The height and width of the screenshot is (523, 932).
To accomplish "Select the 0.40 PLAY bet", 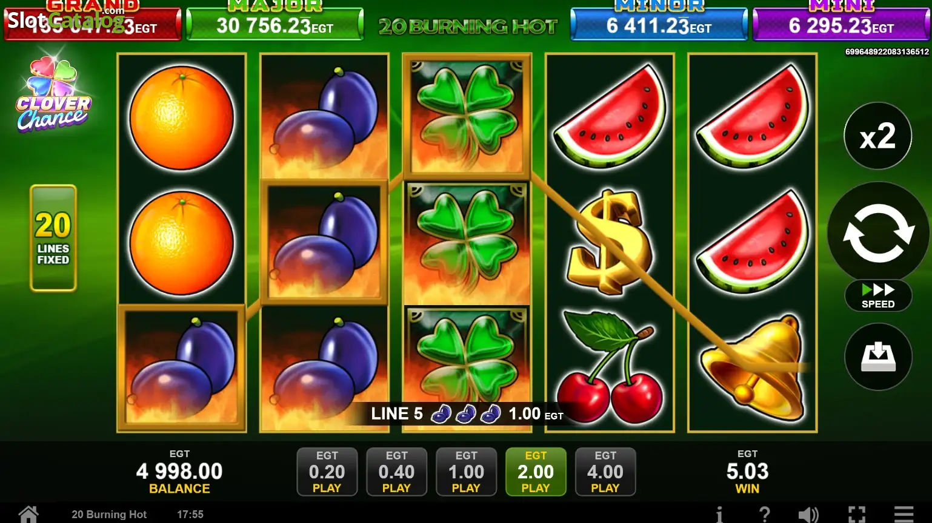I will click(396, 472).
